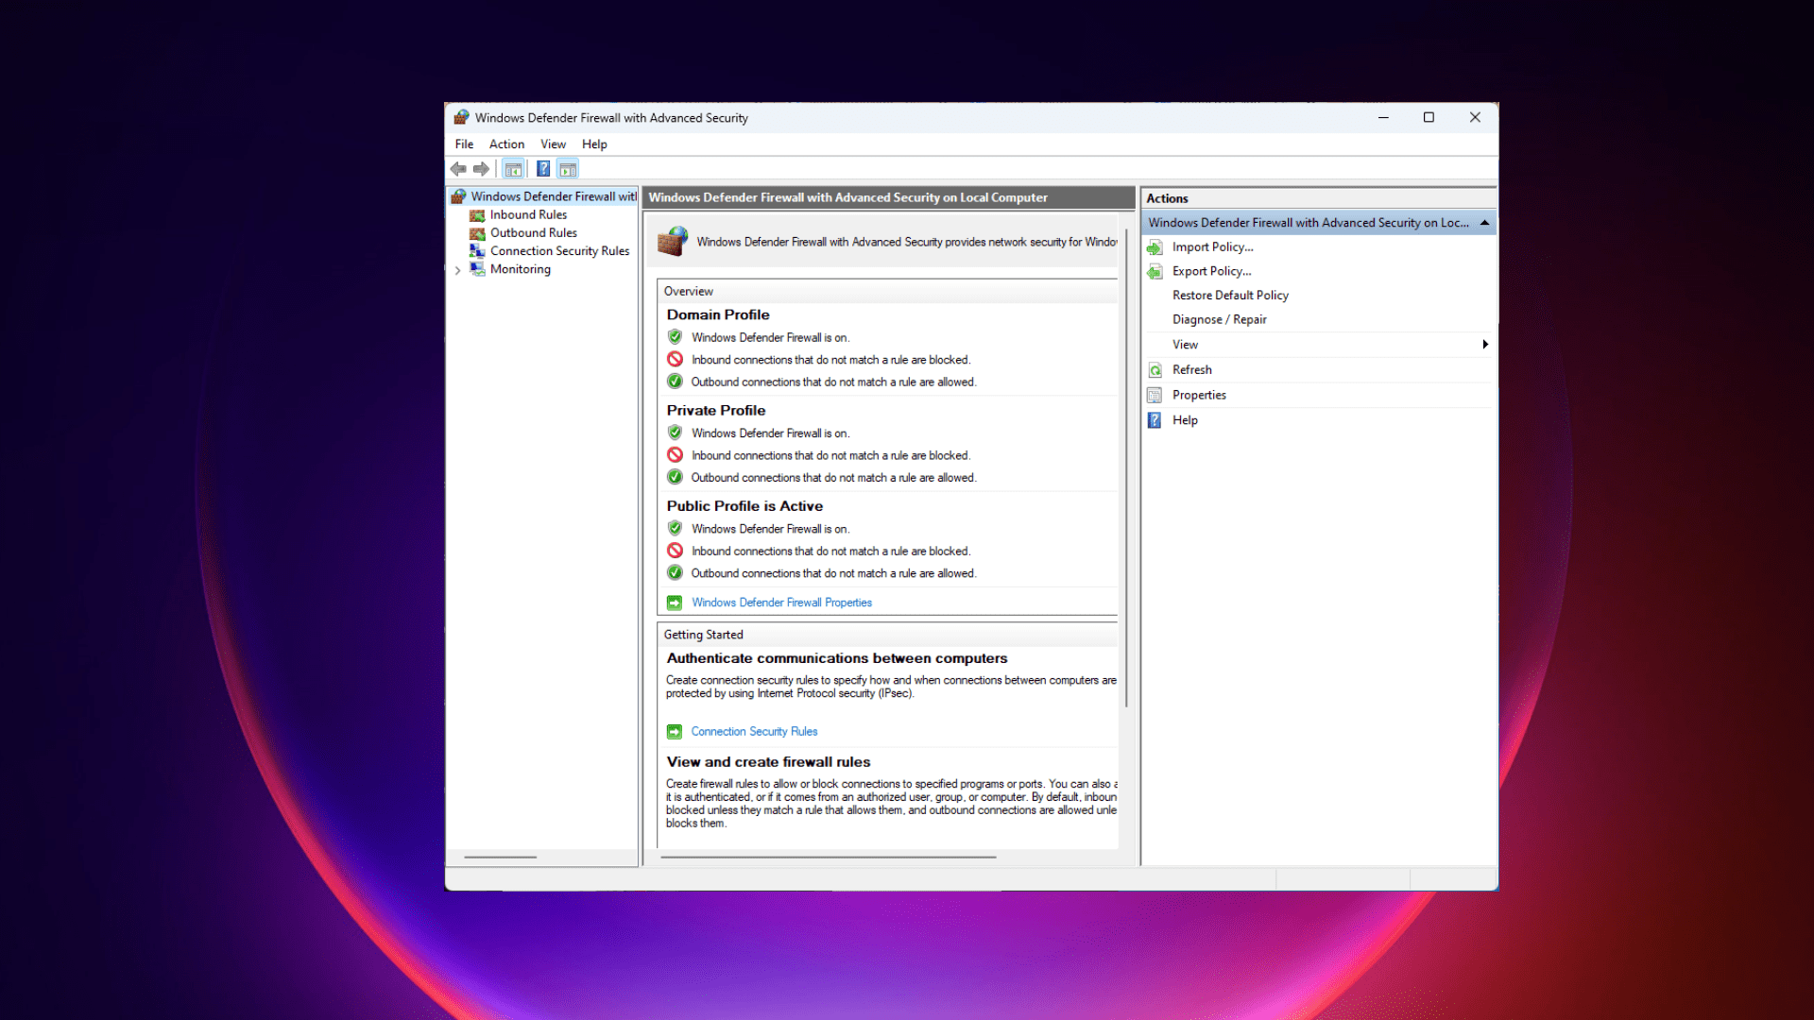Click Private Profile outbound allowed check icon
Image resolution: width=1814 pixels, height=1020 pixels.
point(675,478)
